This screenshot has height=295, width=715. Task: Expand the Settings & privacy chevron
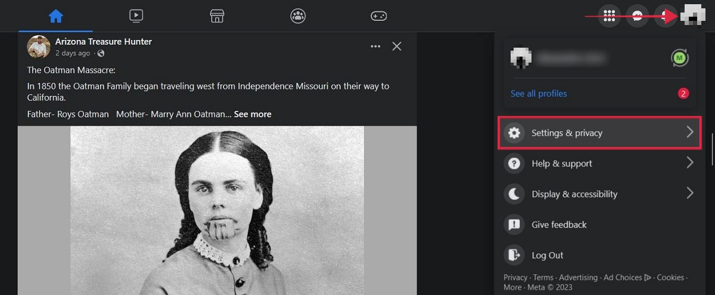(690, 132)
